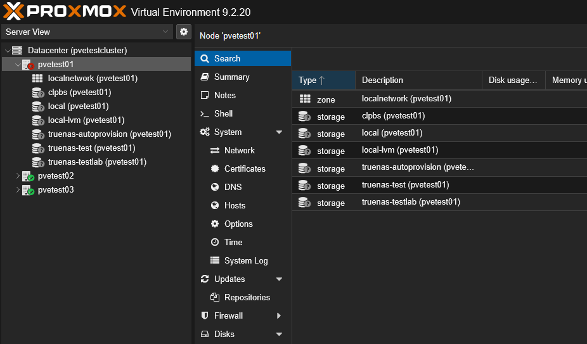Image resolution: width=587 pixels, height=344 pixels.
Task: Sort by the Memory usage column header
Action: pos(567,80)
